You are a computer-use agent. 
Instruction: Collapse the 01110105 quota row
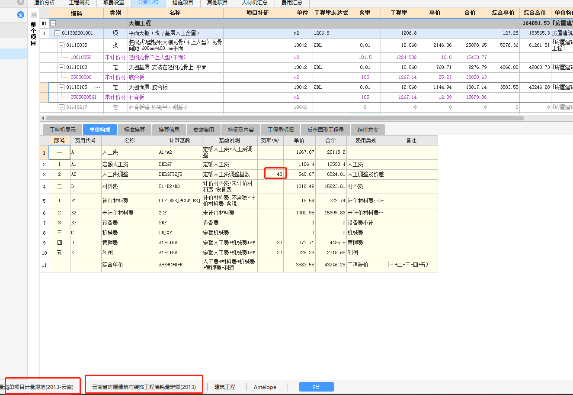click(61, 87)
